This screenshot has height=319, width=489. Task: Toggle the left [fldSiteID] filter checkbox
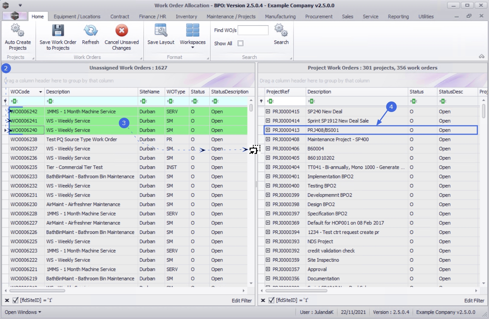point(16,300)
